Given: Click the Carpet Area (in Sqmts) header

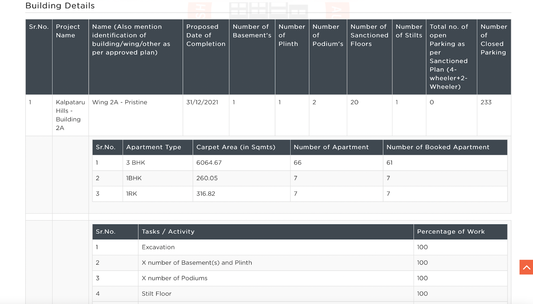Looking at the screenshot, I should [242, 147].
